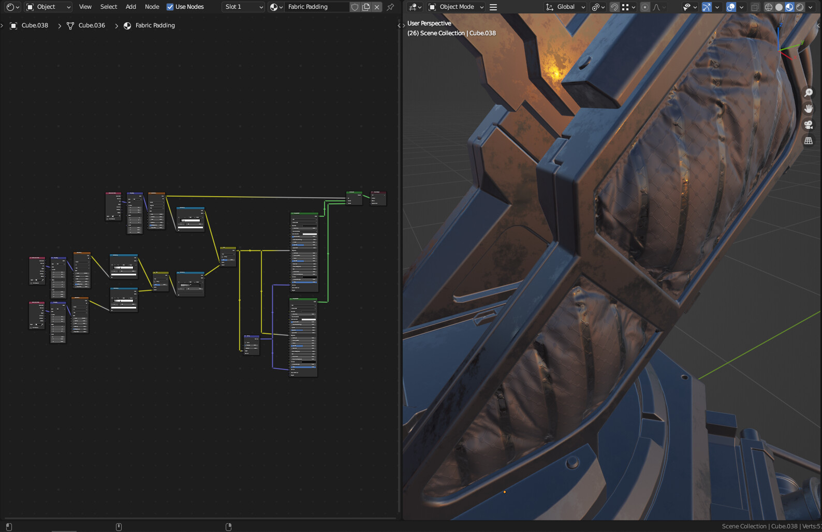Image resolution: width=822 pixels, height=532 pixels.
Task: Toggle show gizmo button
Action: pos(707,7)
